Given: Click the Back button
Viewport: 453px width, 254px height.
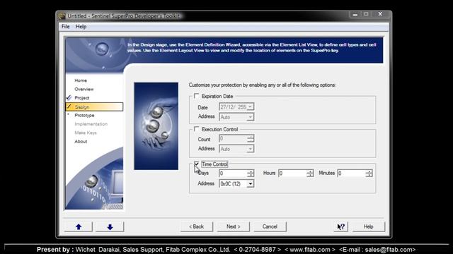Looking at the screenshot, I should [x=197, y=226].
